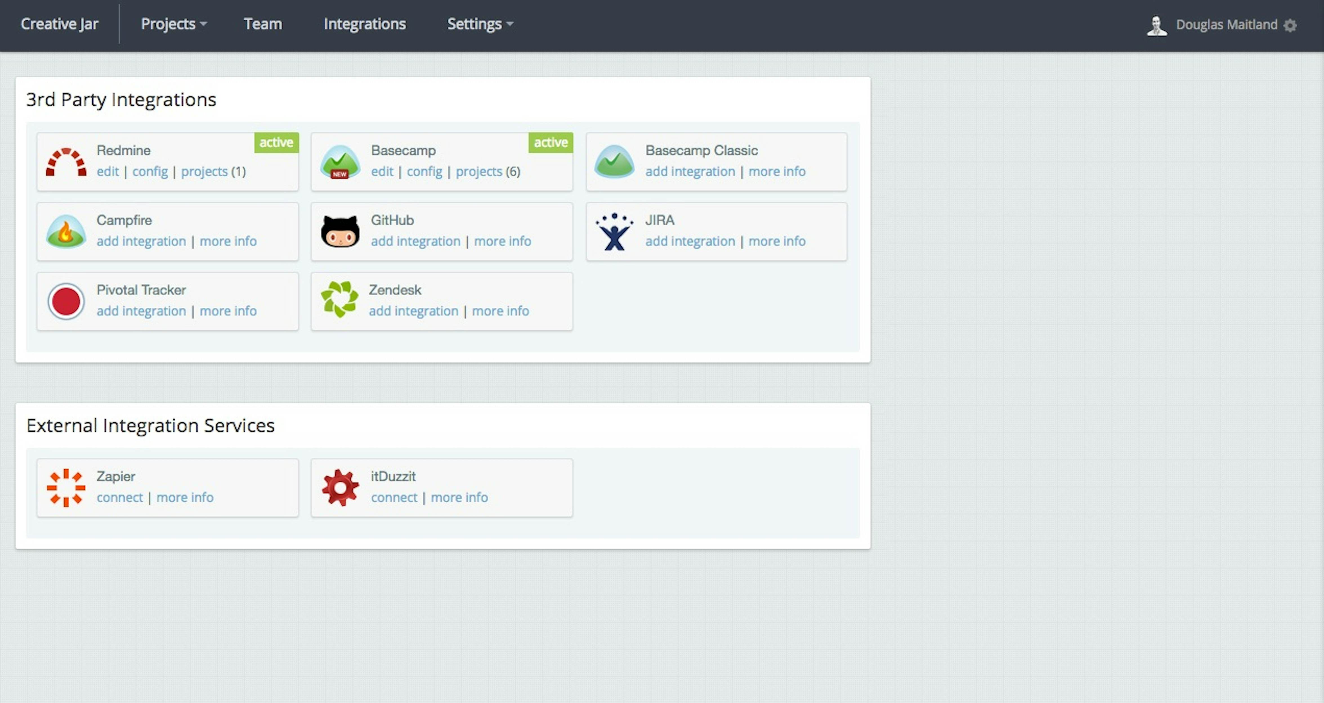Click the Pivotal Tracker red circle icon
The width and height of the screenshot is (1324, 703).
coord(66,301)
